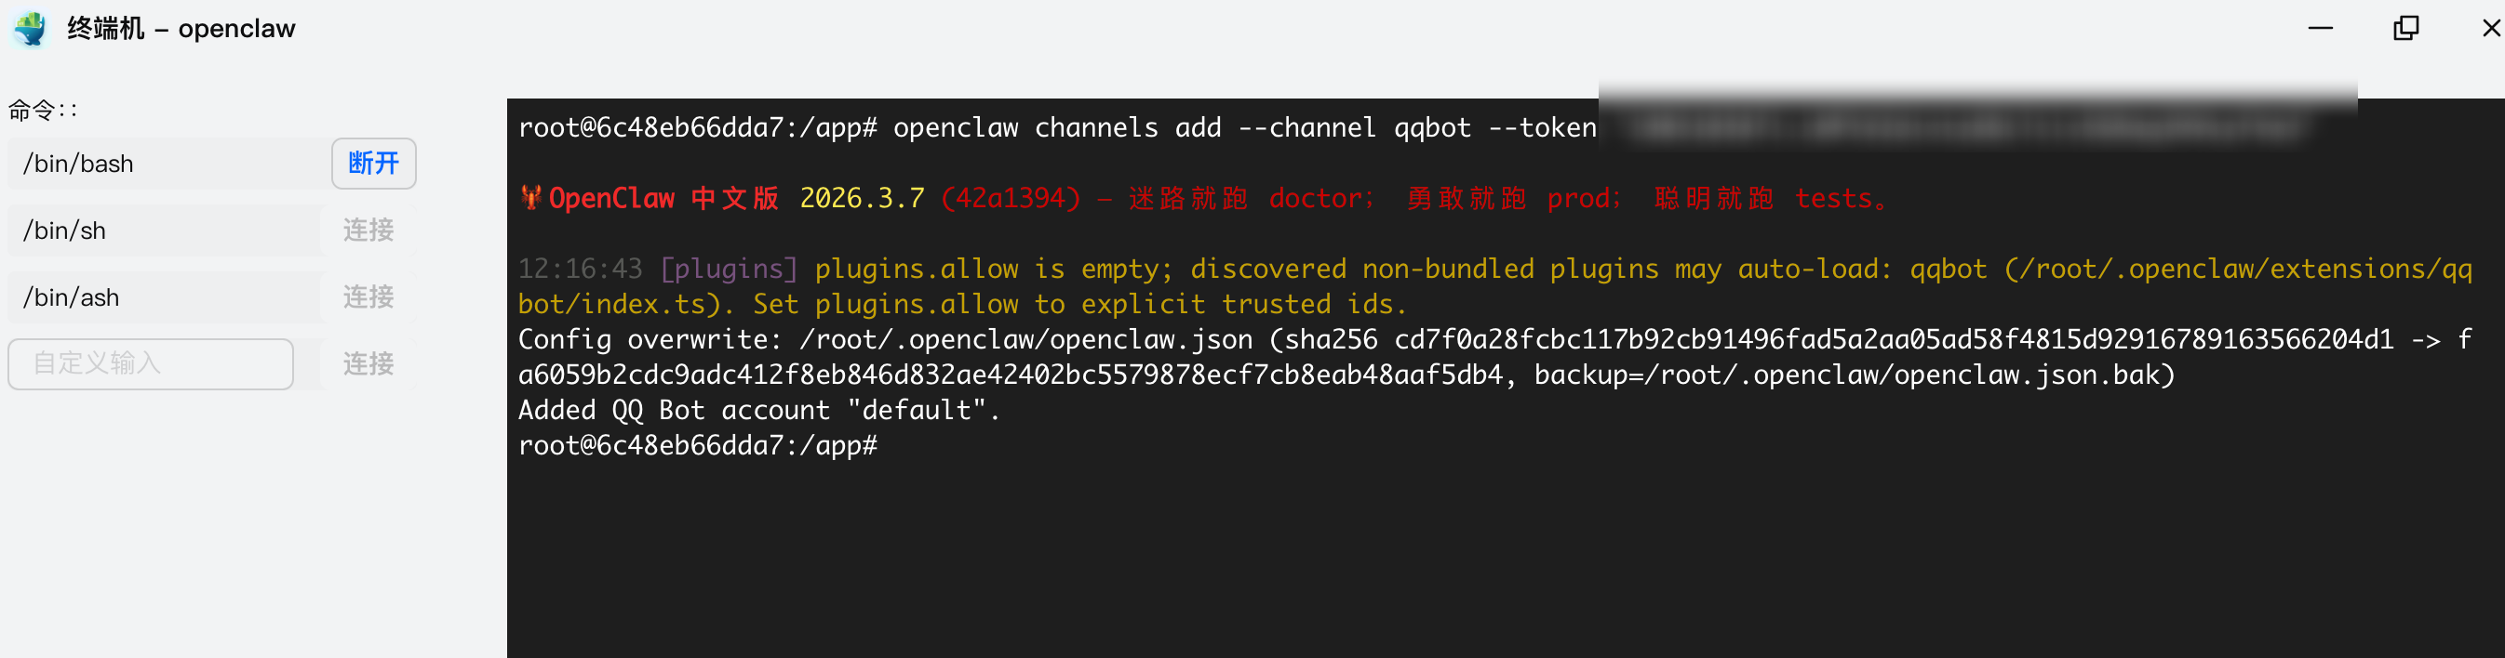This screenshot has height=658, width=2505.
Task: Close the 终端机 openclaw window
Action: pyautogui.click(x=2490, y=28)
